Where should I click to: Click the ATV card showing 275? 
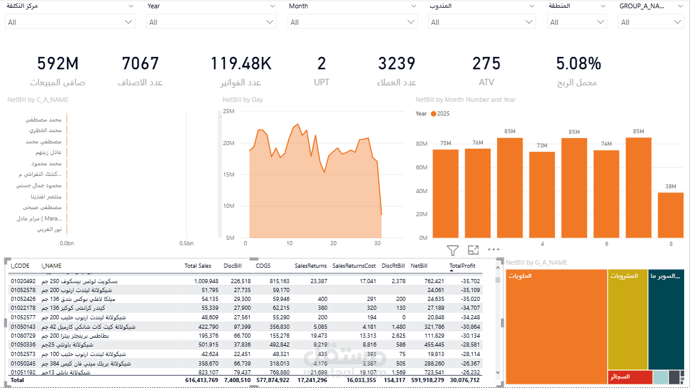coord(486,70)
